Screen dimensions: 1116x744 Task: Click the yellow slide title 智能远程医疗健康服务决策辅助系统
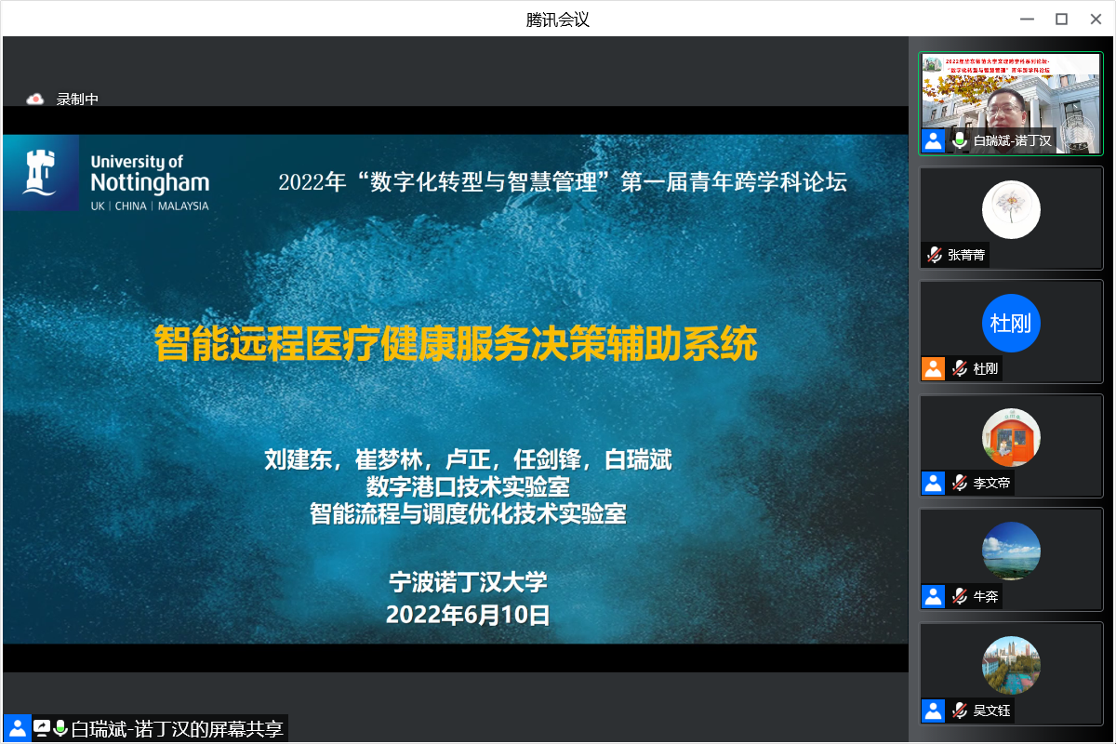click(x=456, y=344)
